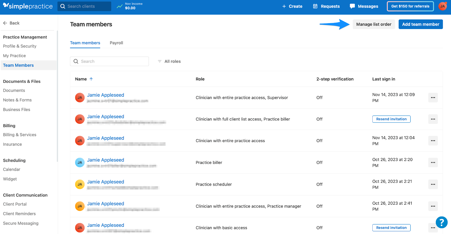
Task: Click the avatar in the Practice biller row
Action: point(80,162)
